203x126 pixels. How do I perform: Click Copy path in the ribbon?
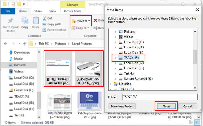54,24
